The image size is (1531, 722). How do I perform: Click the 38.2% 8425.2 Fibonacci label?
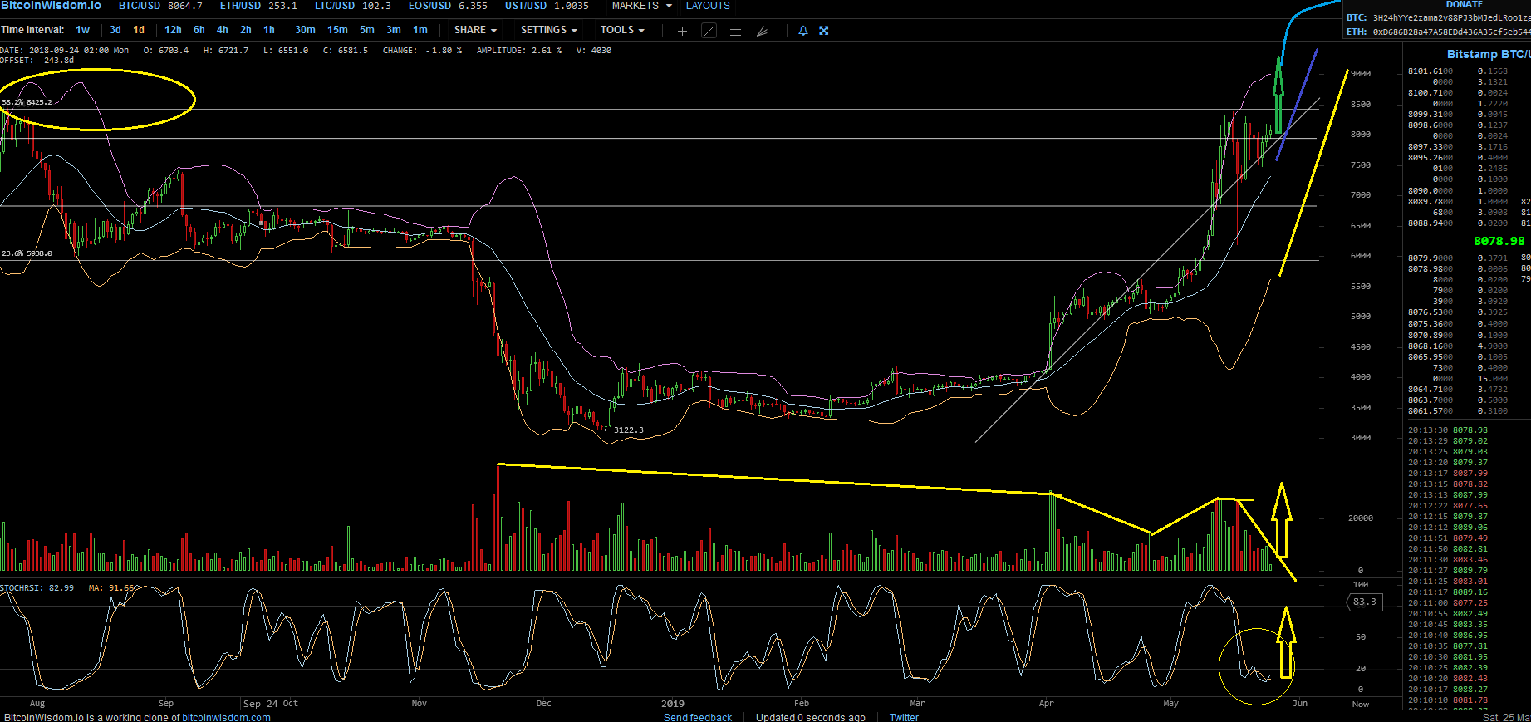pyautogui.click(x=27, y=102)
